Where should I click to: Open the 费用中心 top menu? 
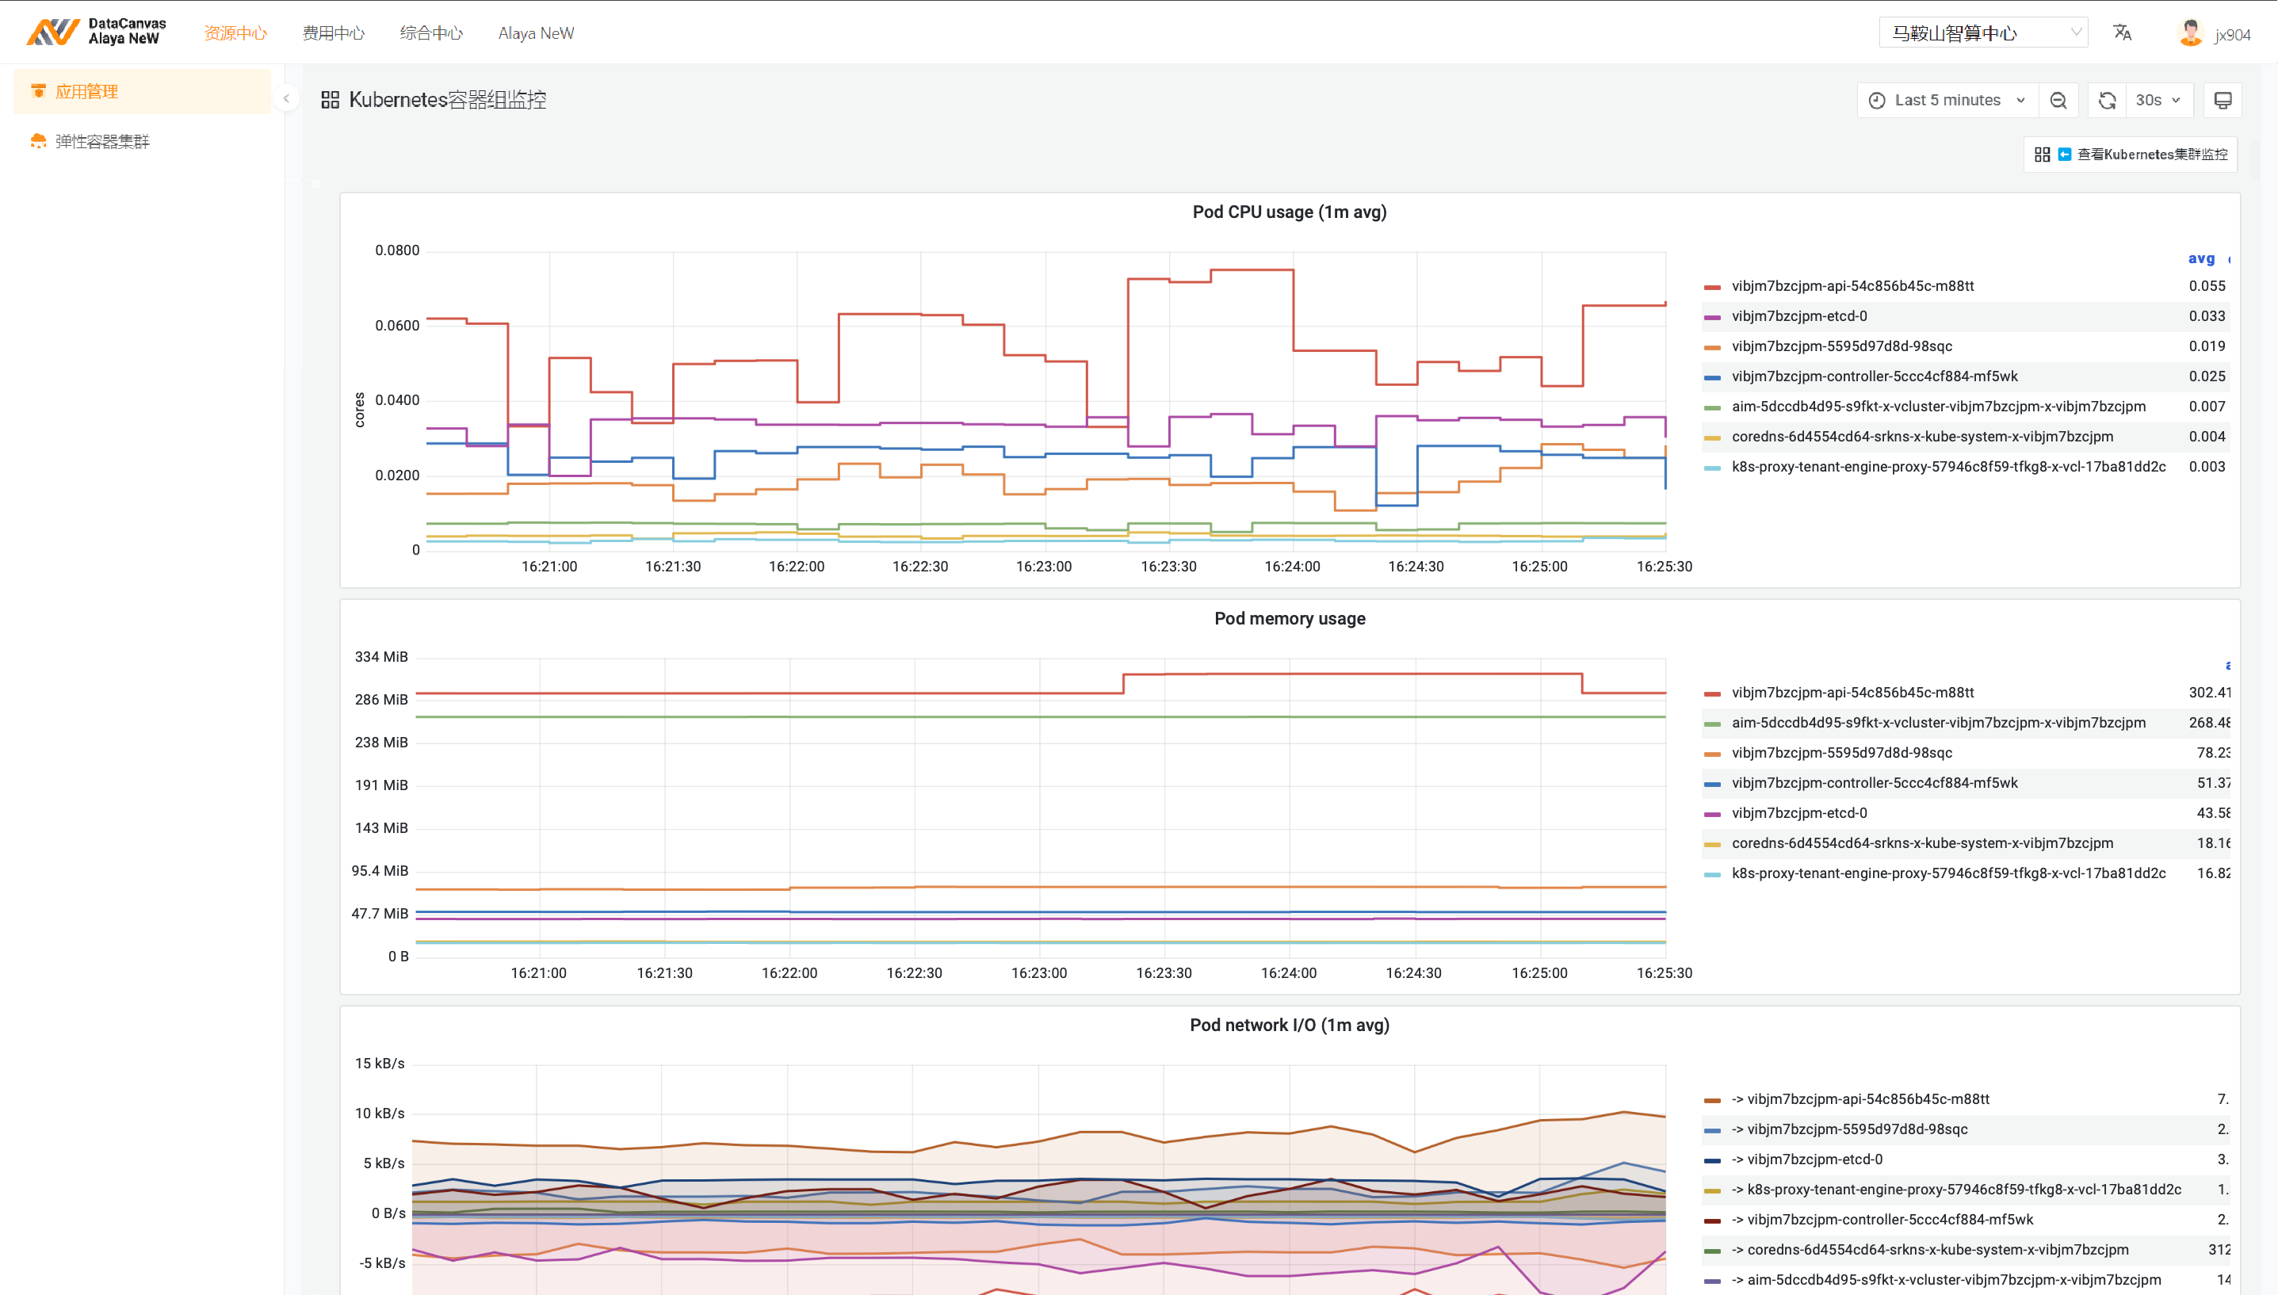[333, 34]
